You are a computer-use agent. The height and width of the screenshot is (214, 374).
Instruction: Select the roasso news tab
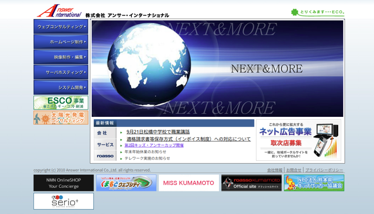click(105, 156)
